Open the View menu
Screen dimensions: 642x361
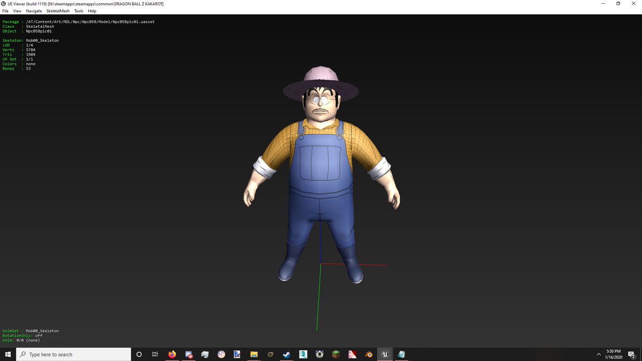coord(17,11)
